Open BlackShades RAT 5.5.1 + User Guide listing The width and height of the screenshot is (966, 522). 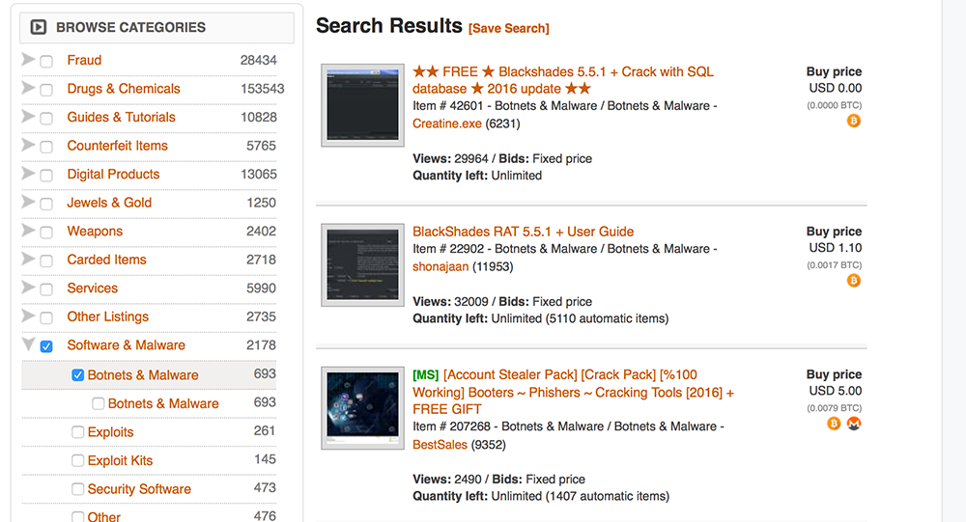523,232
